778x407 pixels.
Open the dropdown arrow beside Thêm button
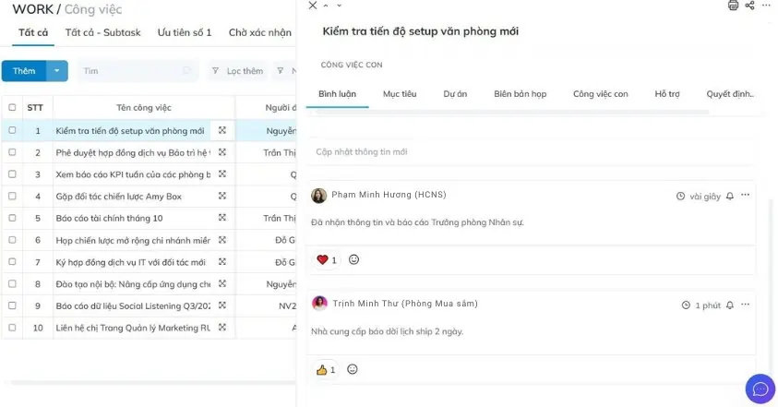[57, 71]
